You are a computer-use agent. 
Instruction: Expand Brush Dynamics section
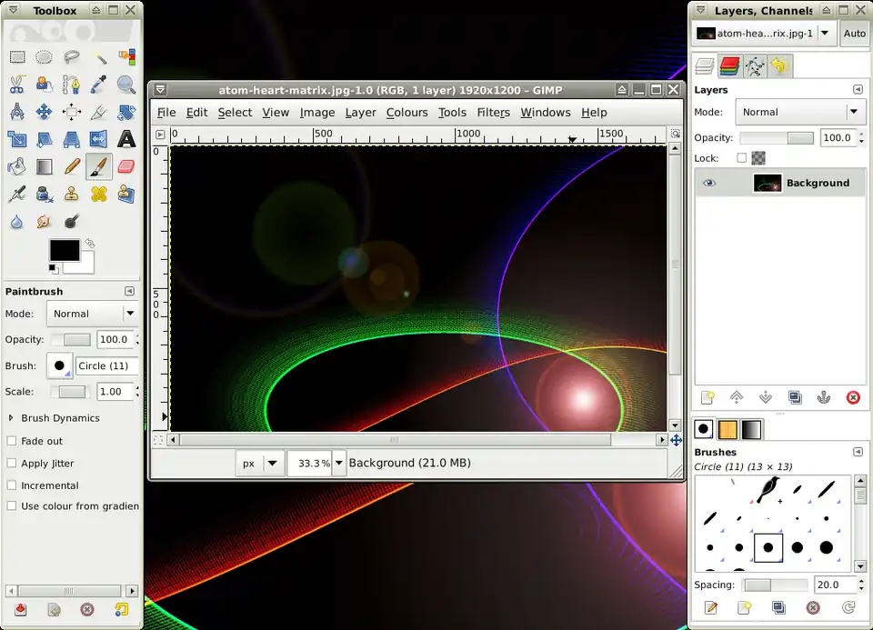click(12, 418)
